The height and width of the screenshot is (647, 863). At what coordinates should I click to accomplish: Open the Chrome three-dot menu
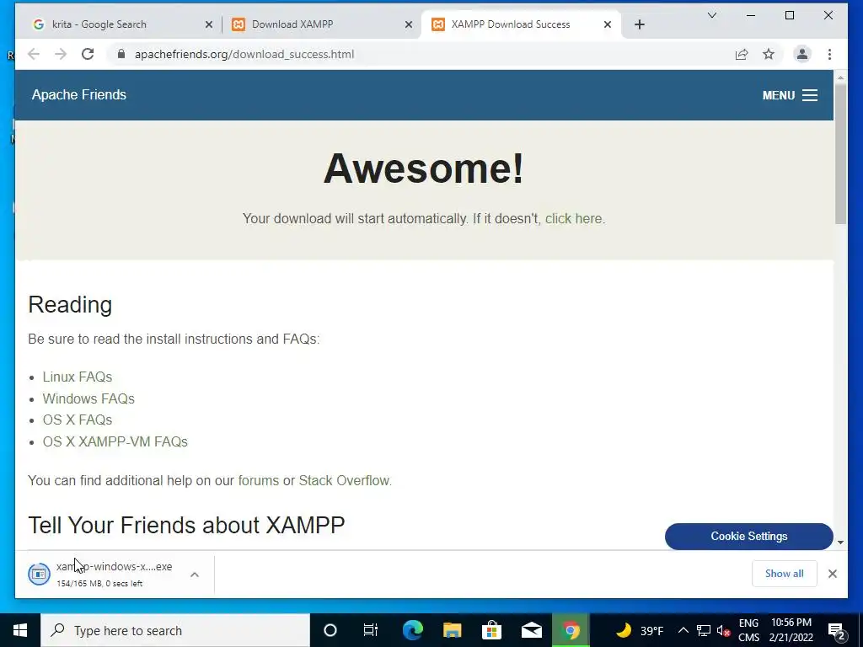pos(829,54)
